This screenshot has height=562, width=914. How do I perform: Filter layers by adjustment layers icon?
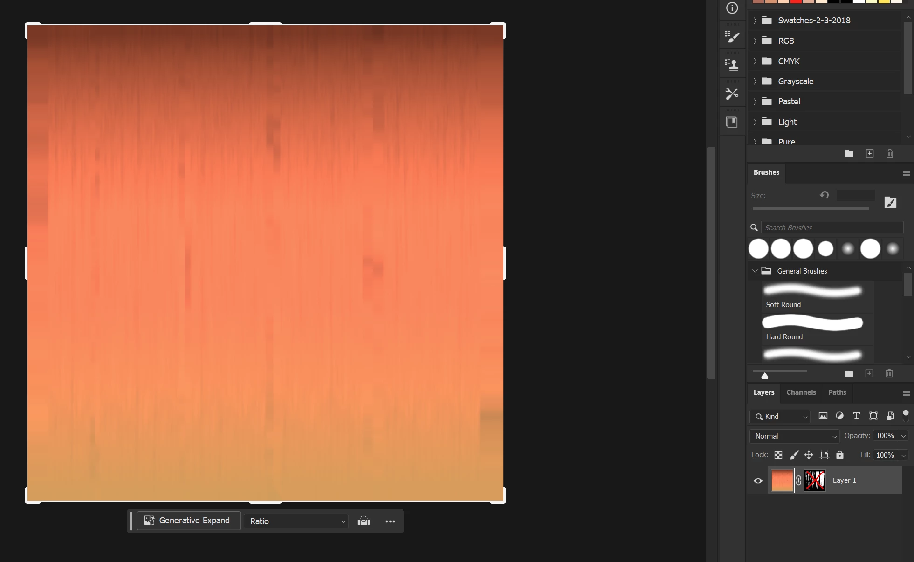tap(839, 416)
